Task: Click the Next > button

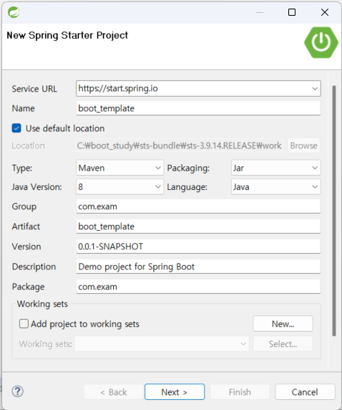Action: (x=175, y=392)
